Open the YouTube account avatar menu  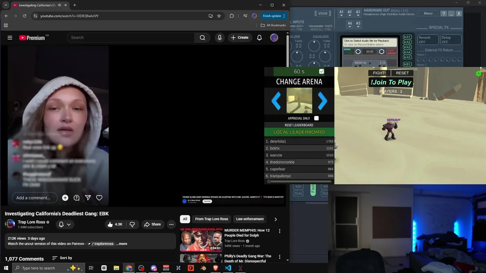[274, 38]
